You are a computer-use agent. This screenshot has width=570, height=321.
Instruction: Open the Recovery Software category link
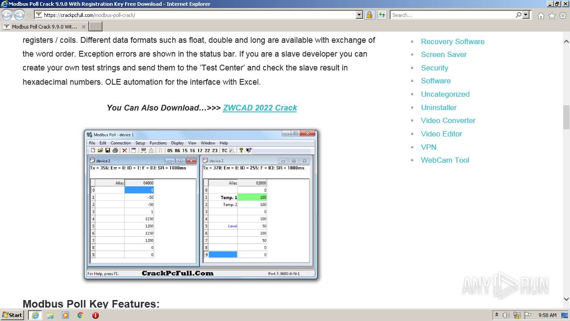[452, 41]
